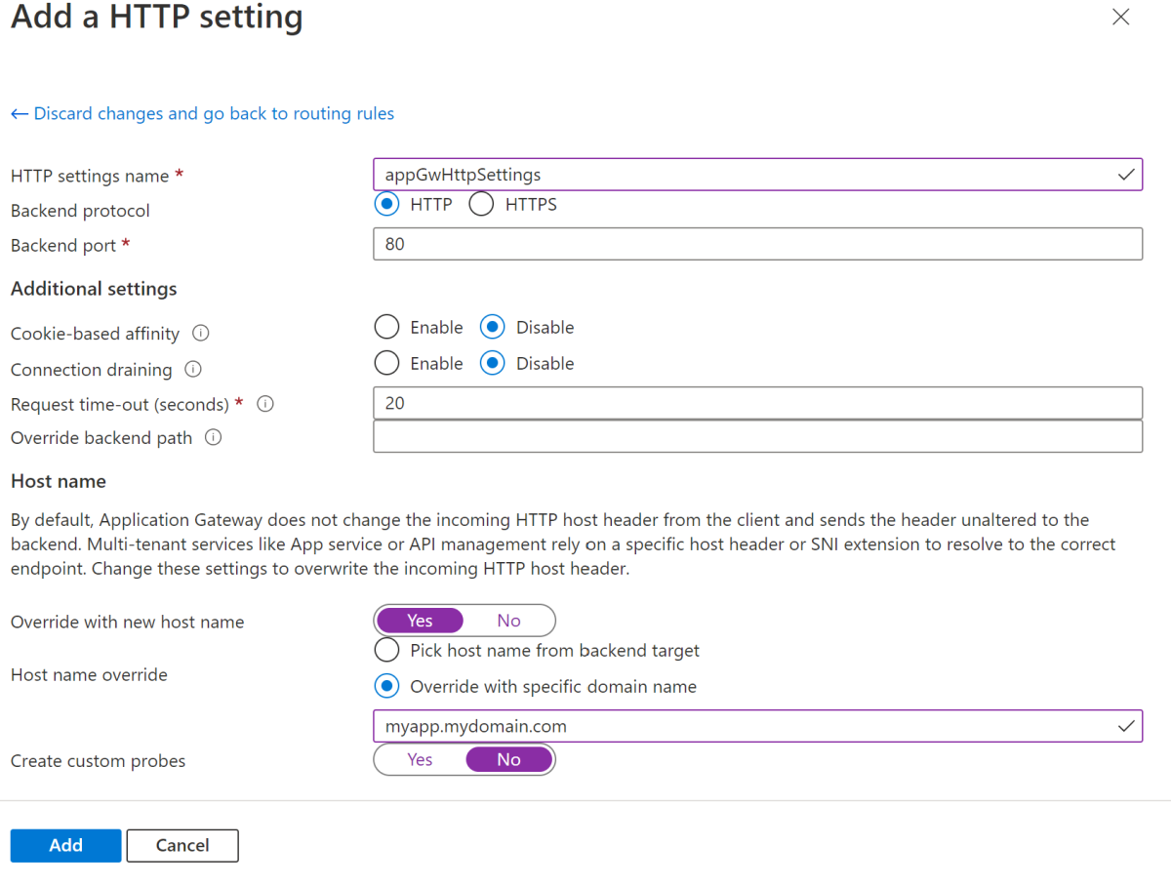The height and width of the screenshot is (886, 1171).
Task: Click the Cancel button
Action: (x=182, y=845)
